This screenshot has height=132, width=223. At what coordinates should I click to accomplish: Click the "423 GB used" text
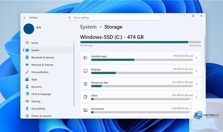86,46
